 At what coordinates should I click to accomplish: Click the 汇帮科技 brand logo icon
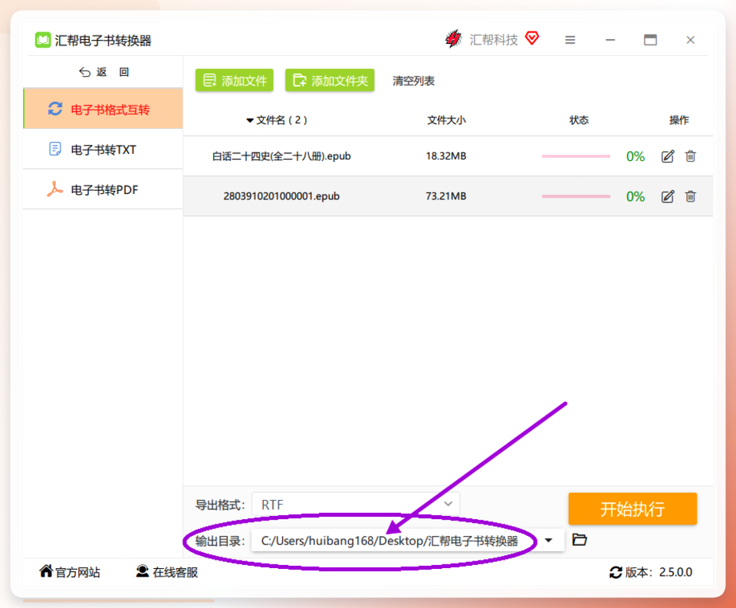[453, 39]
